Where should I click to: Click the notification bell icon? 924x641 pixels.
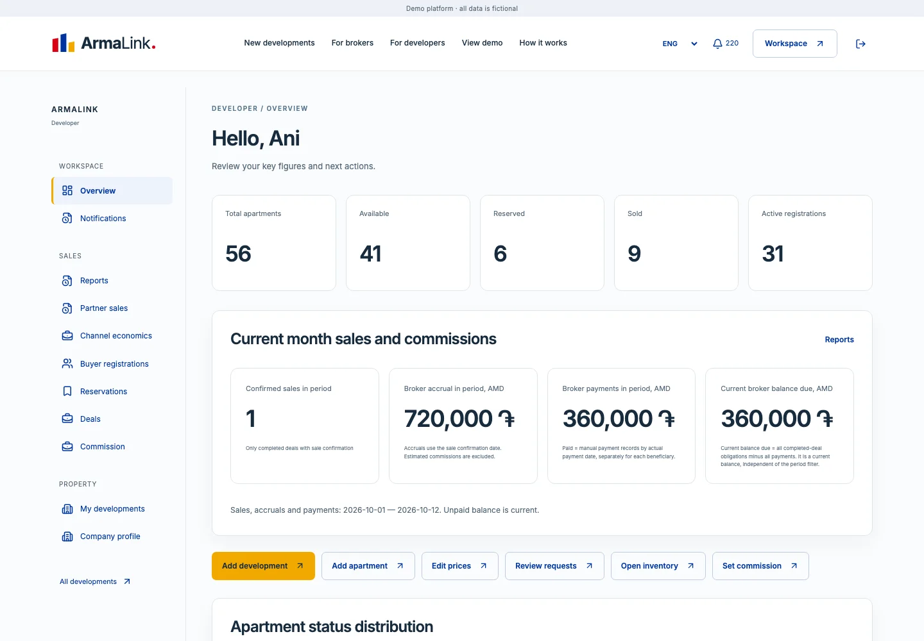(717, 44)
